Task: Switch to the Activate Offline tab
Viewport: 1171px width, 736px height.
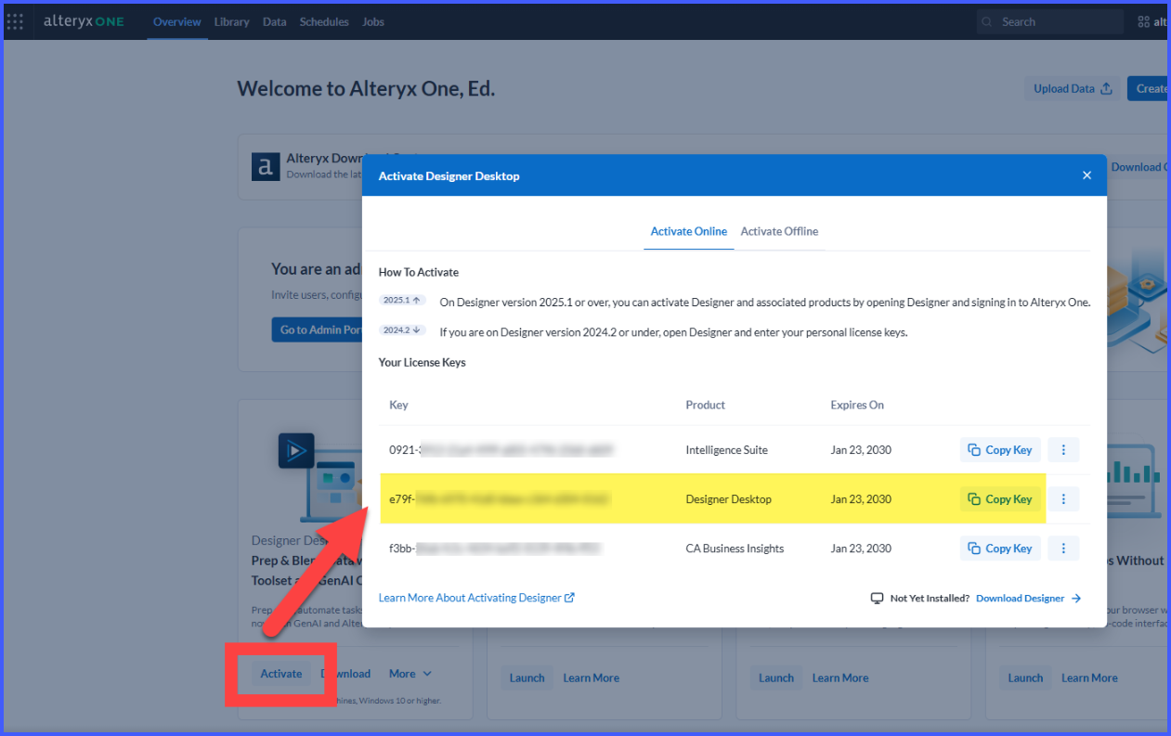Action: pyautogui.click(x=779, y=231)
